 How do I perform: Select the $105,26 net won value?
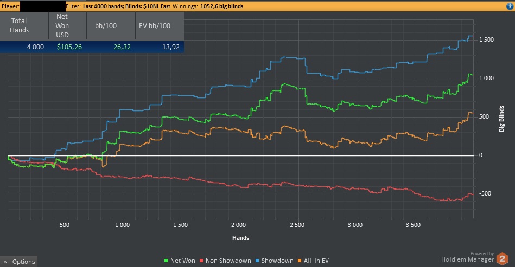click(69, 47)
